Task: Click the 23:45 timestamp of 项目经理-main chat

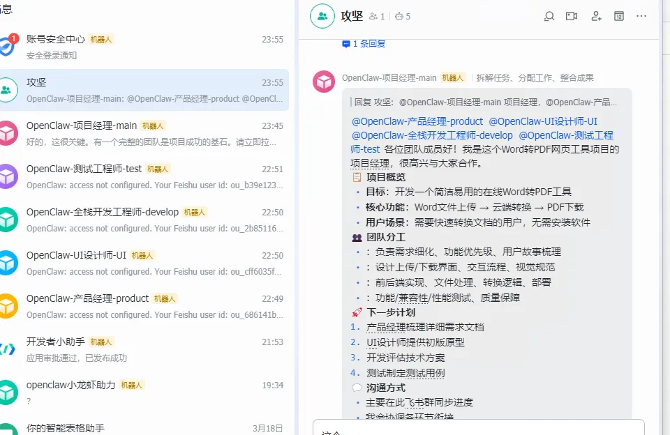Action: [273, 126]
